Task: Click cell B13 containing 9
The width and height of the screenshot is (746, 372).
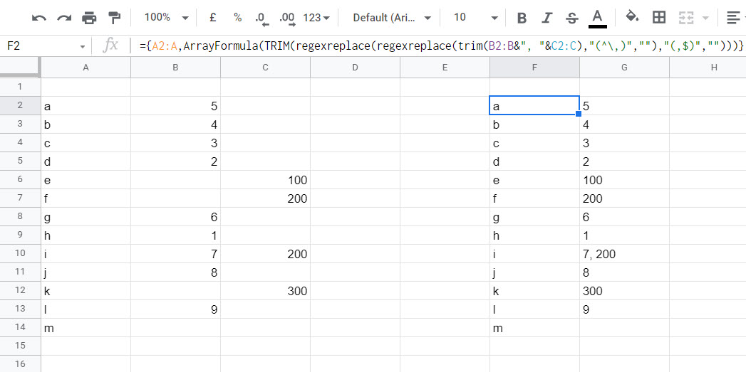Action: (x=175, y=309)
